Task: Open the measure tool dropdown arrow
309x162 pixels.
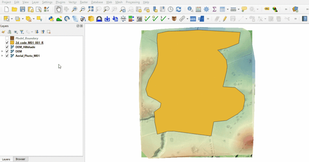Action: [x=239, y=9]
